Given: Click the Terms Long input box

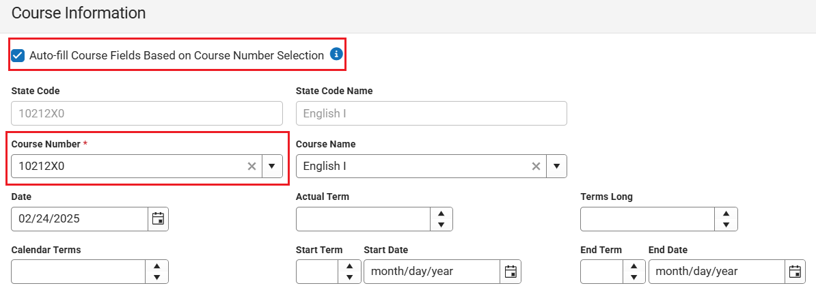Looking at the screenshot, I should (647, 218).
